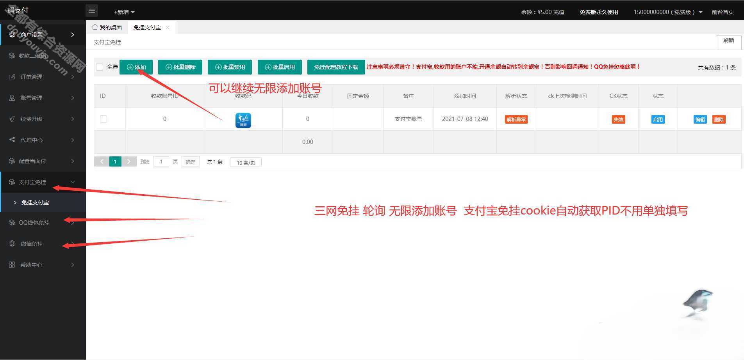Click 免费版永久使用 link
Image resolution: width=744 pixels, height=360 pixels.
tap(599, 12)
